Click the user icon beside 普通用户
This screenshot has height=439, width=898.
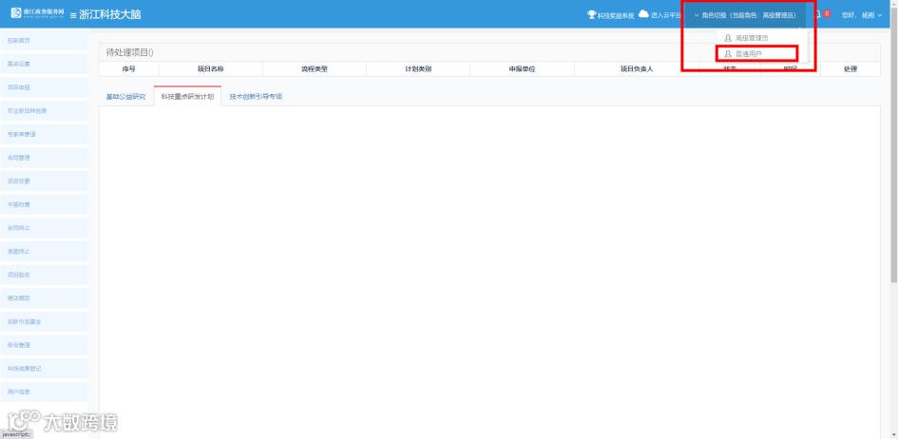pyautogui.click(x=728, y=54)
